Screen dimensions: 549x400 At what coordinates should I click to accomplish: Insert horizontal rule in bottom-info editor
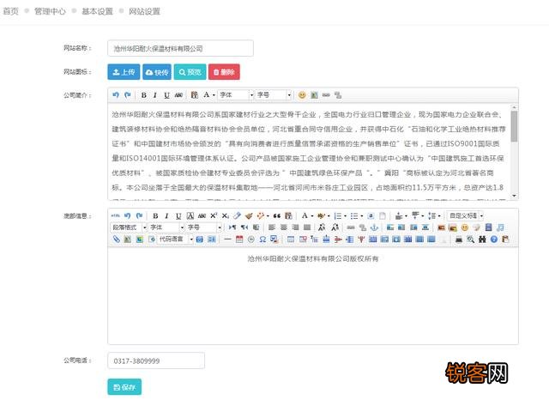point(227,239)
